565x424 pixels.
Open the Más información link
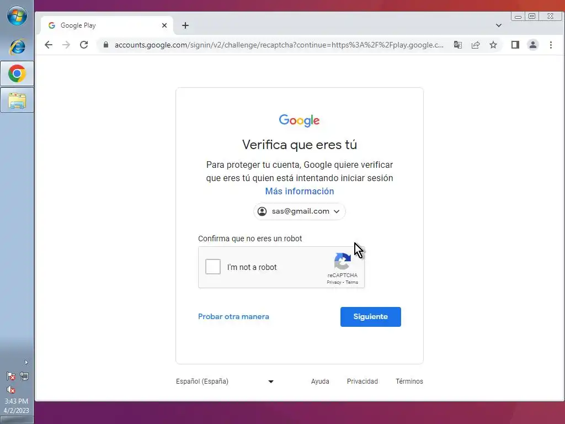(x=300, y=191)
